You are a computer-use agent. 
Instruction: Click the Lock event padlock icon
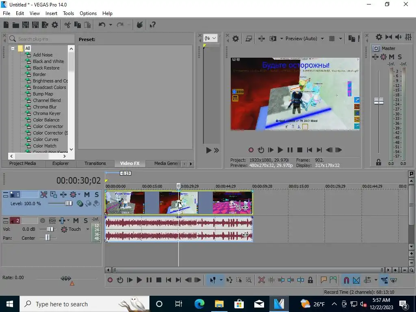coord(310,280)
